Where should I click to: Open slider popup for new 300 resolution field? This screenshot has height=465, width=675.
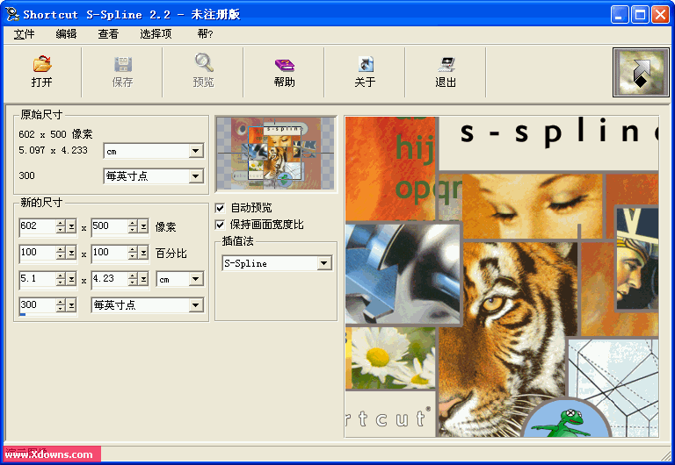(71, 305)
